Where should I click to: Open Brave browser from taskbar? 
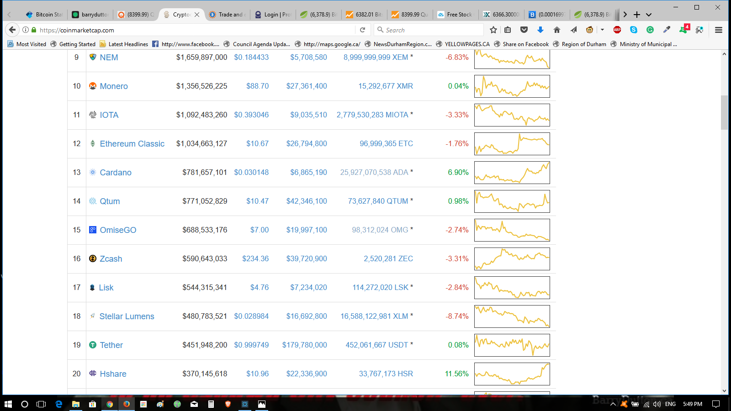[228, 404]
